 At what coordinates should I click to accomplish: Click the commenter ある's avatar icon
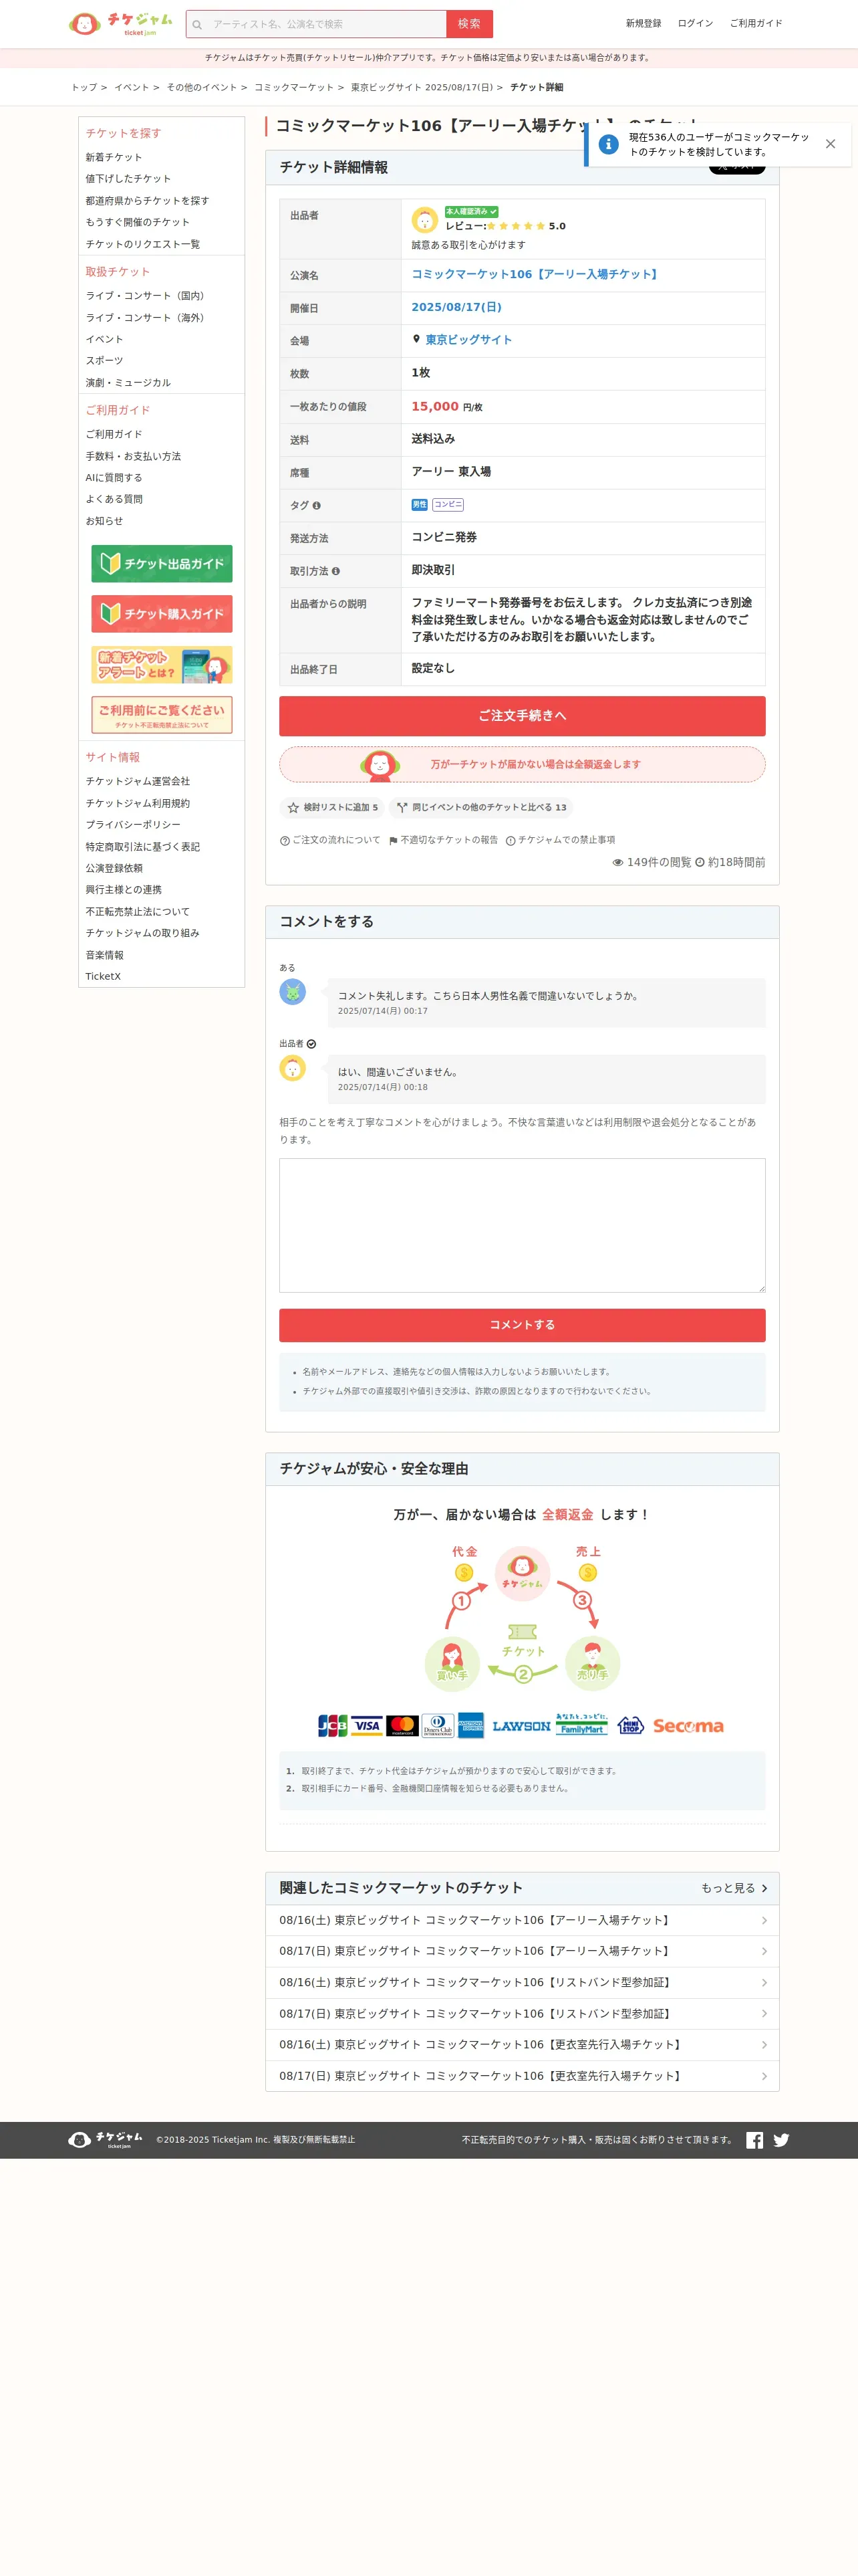(x=293, y=992)
